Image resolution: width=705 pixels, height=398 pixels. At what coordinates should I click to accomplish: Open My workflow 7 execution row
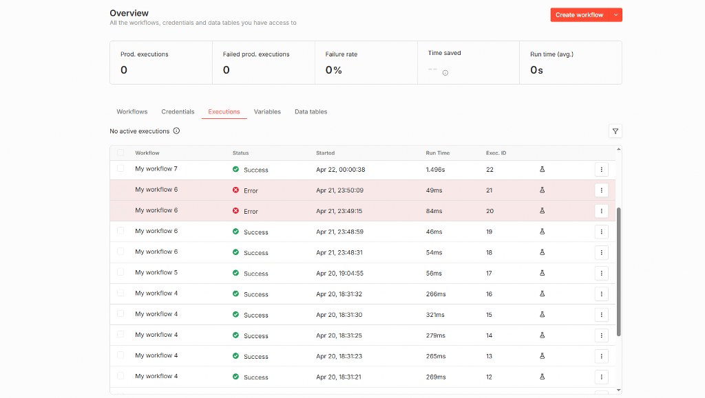[362, 170]
